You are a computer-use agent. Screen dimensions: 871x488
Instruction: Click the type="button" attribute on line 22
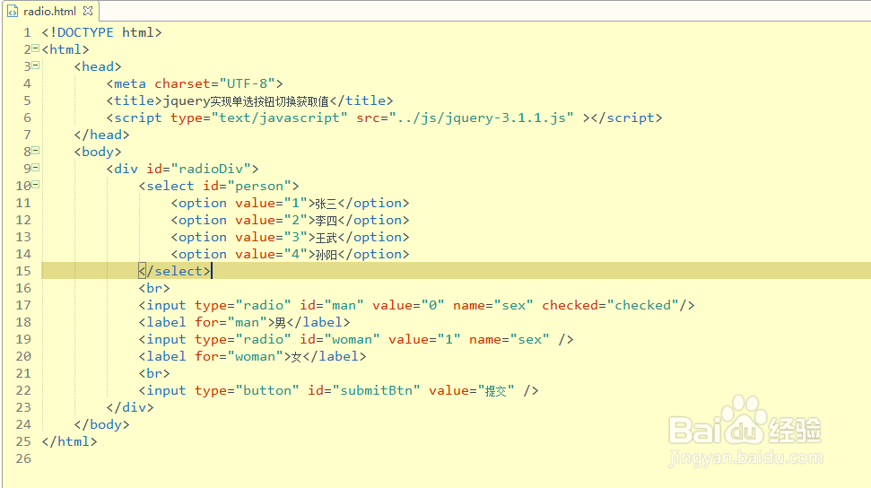[247, 391]
